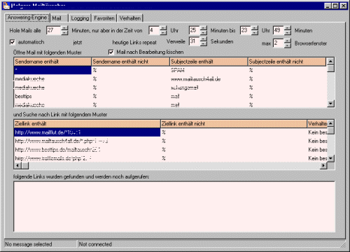
Task: Decrease the Hole Mails alle minutes value
Action: (64, 33)
